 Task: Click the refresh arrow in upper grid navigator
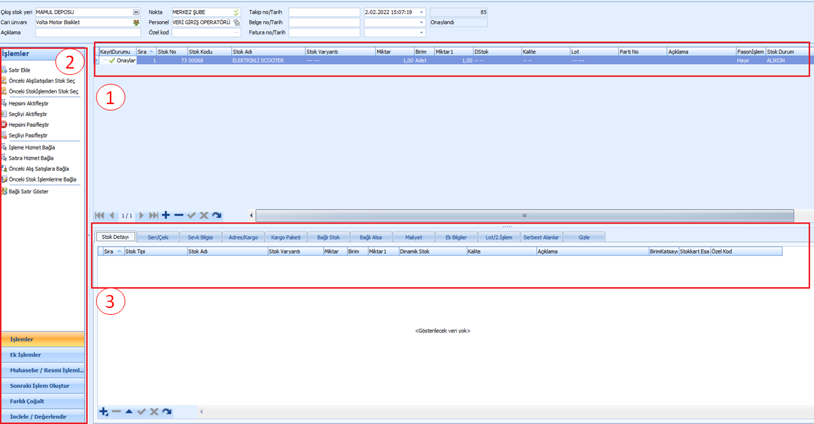click(x=217, y=215)
